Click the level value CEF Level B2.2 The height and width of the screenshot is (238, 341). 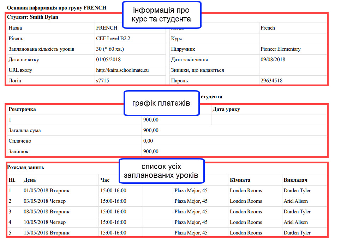point(115,38)
